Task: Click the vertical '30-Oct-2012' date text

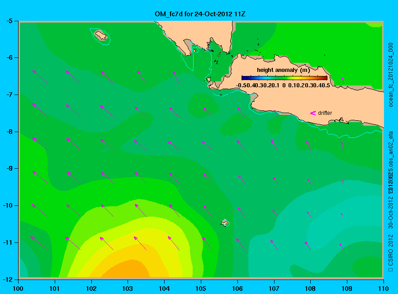Action: pyautogui.click(x=391, y=212)
